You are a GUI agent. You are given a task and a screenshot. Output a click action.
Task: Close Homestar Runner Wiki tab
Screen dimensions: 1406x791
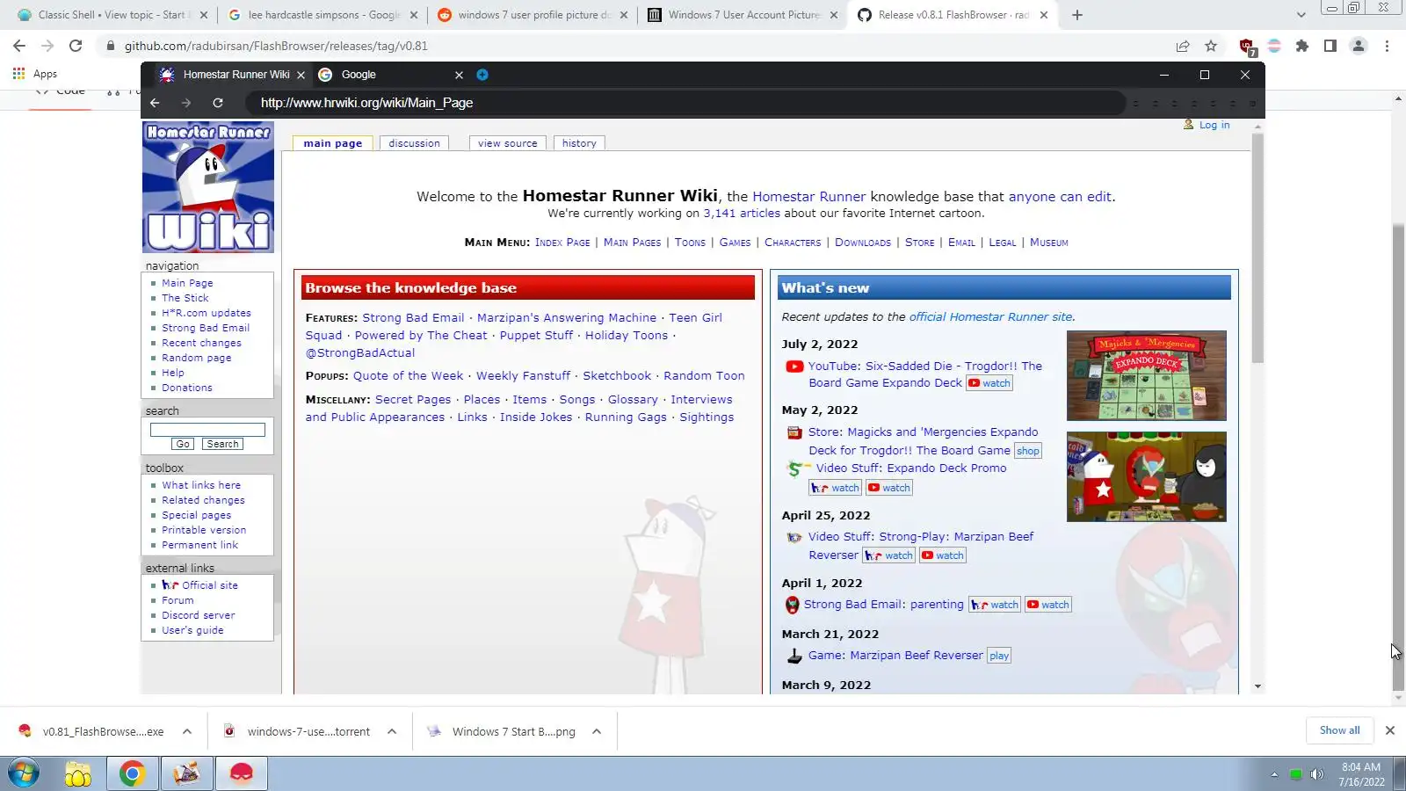point(301,75)
